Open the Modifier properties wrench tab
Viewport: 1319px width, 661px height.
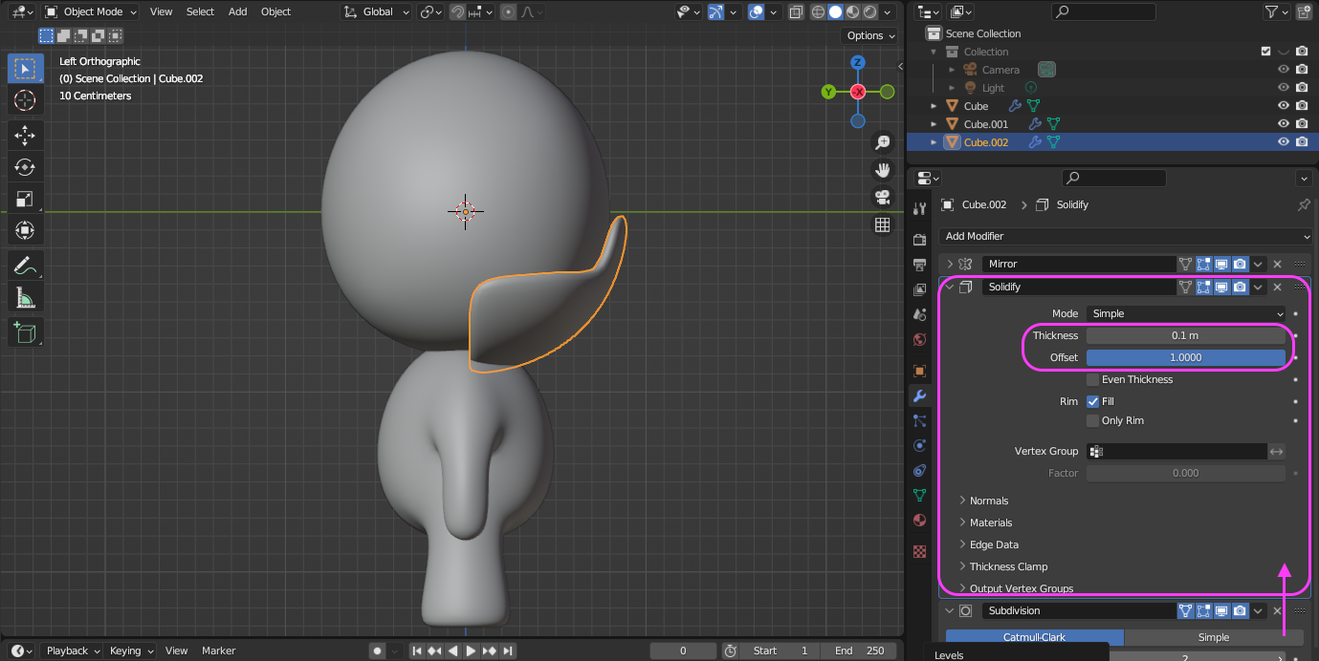point(919,395)
